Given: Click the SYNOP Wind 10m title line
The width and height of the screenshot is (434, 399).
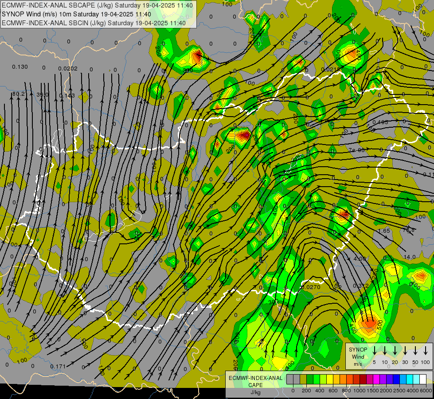Looking at the screenshot, I should click(x=76, y=14).
